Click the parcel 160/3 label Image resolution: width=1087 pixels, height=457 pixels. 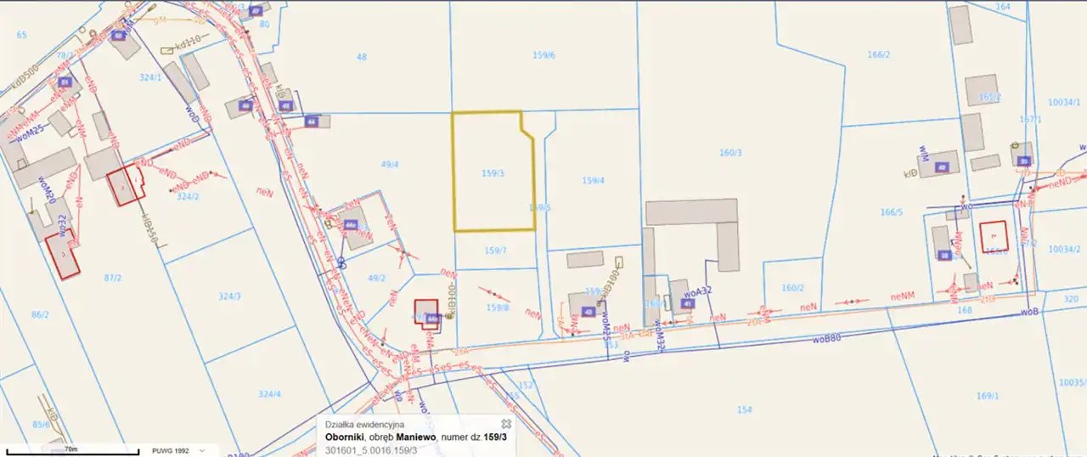coord(730,153)
